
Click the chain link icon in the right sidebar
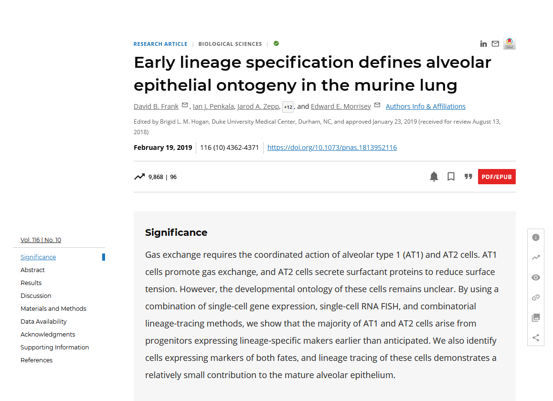[x=536, y=297]
